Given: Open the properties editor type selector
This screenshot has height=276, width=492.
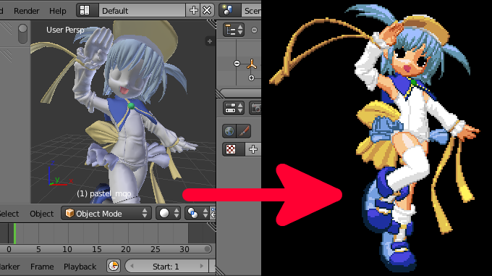Looking at the screenshot, I should pos(234,108).
